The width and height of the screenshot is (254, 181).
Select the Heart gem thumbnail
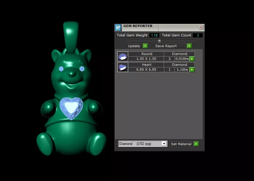pyautogui.click(x=122, y=67)
